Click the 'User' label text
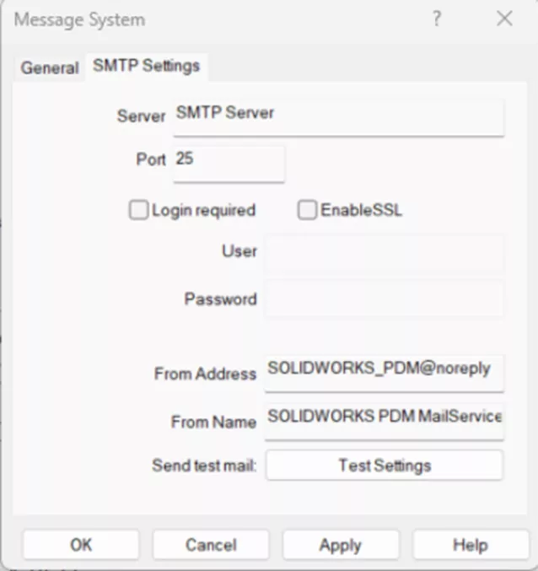Image resolution: width=538 pixels, height=571 pixels. (239, 250)
